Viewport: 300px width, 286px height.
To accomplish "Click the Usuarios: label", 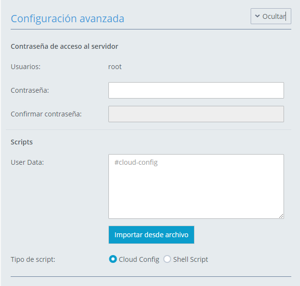I will (x=26, y=67).
